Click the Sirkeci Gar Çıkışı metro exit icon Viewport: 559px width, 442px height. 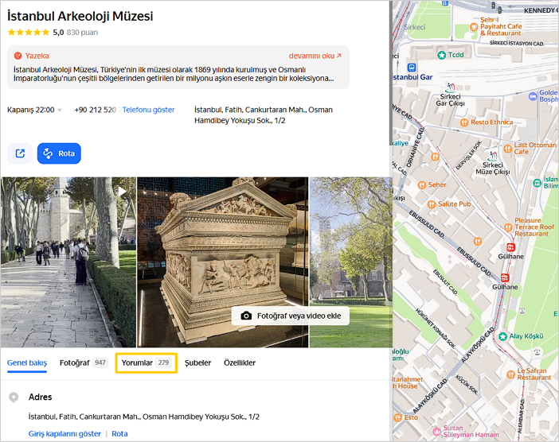pos(450,87)
